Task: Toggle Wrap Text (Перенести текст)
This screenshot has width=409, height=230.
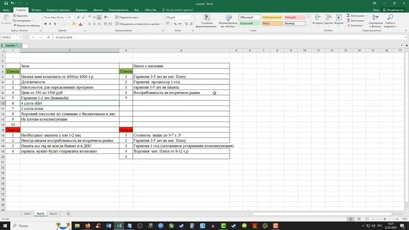Action: (127, 17)
